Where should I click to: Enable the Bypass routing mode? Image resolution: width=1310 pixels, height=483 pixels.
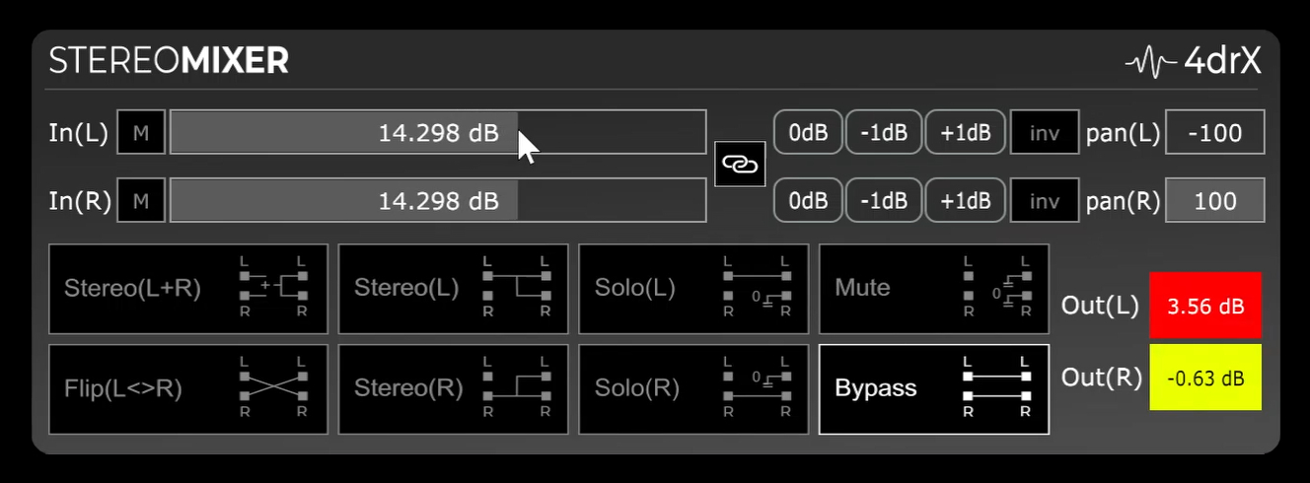click(933, 388)
